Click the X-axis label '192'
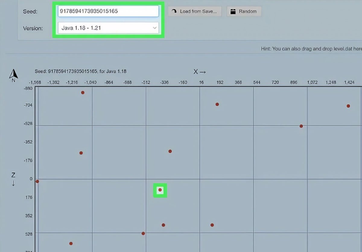Image resolution: width=362 pixels, height=252 pixels. 220,82
